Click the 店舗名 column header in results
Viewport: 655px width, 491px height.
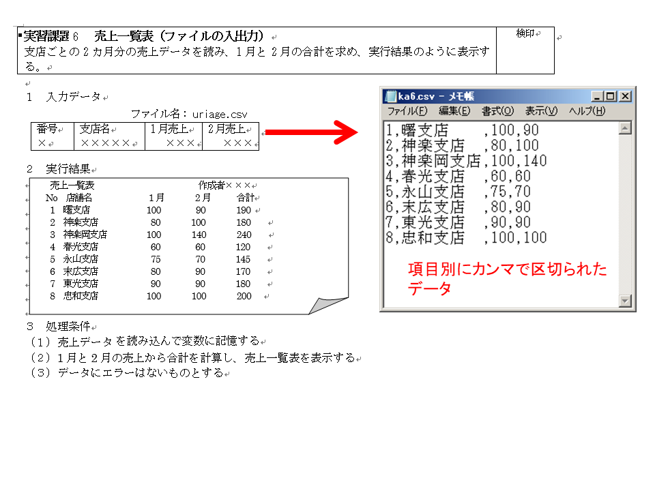(79, 198)
